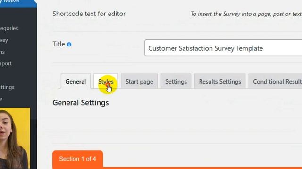This screenshot has width=302, height=169.
Task: Click the Title info icon
Action: click(69, 45)
